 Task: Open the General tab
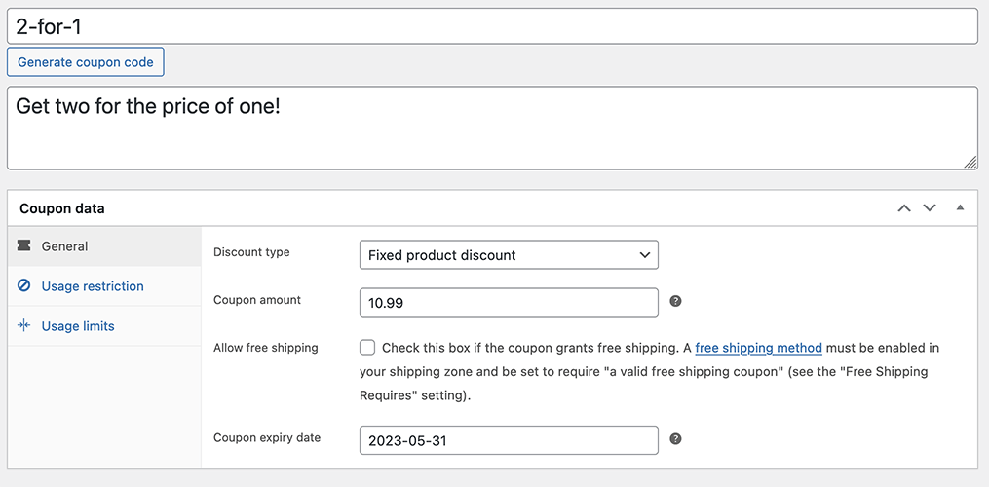(x=104, y=246)
